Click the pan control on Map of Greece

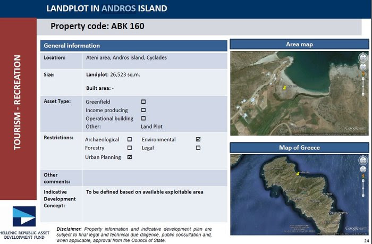pos(363,170)
